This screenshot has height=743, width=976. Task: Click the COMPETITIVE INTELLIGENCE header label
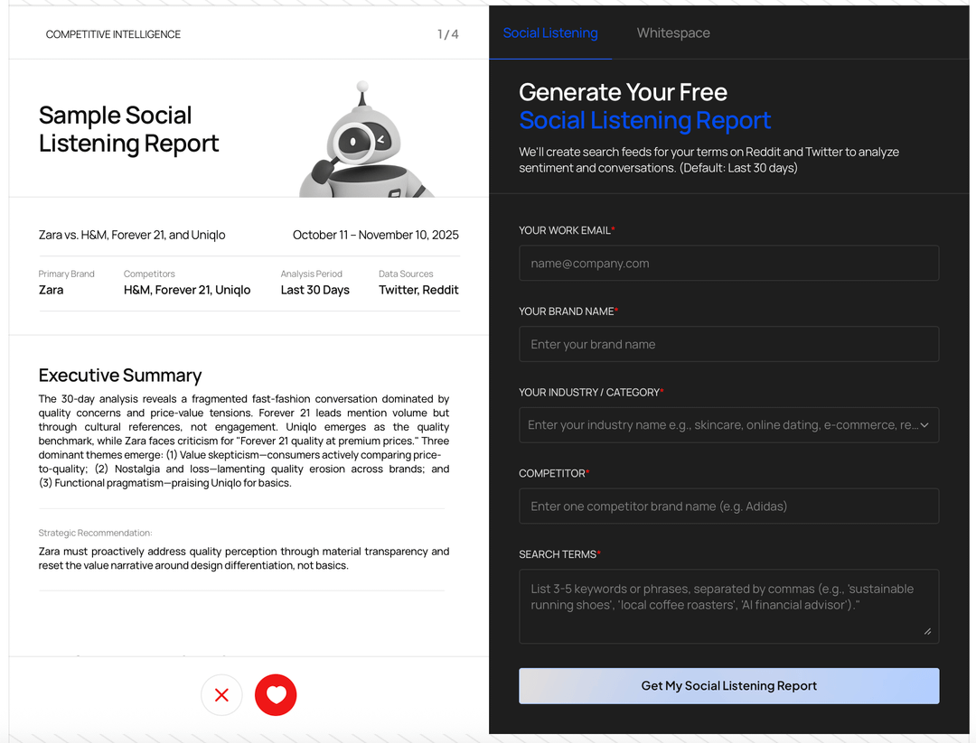(x=113, y=34)
